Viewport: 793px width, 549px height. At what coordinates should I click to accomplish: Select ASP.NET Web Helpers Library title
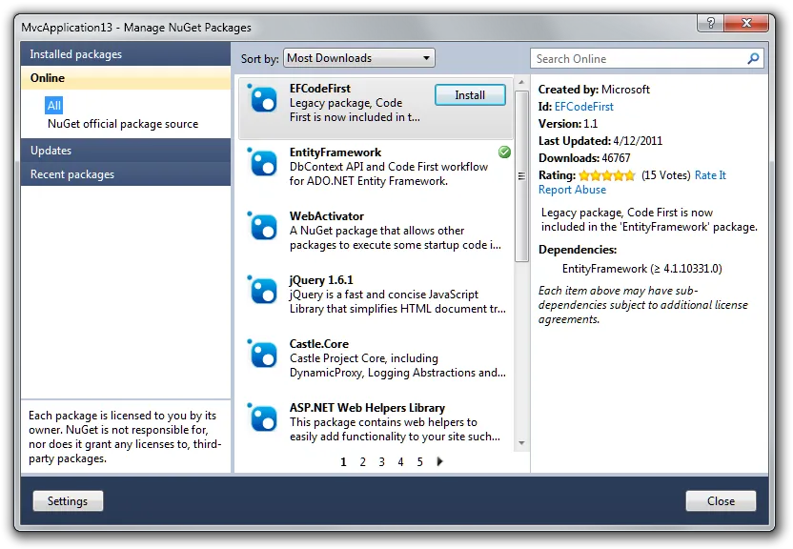pyautogui.click(x=367, y=407)
